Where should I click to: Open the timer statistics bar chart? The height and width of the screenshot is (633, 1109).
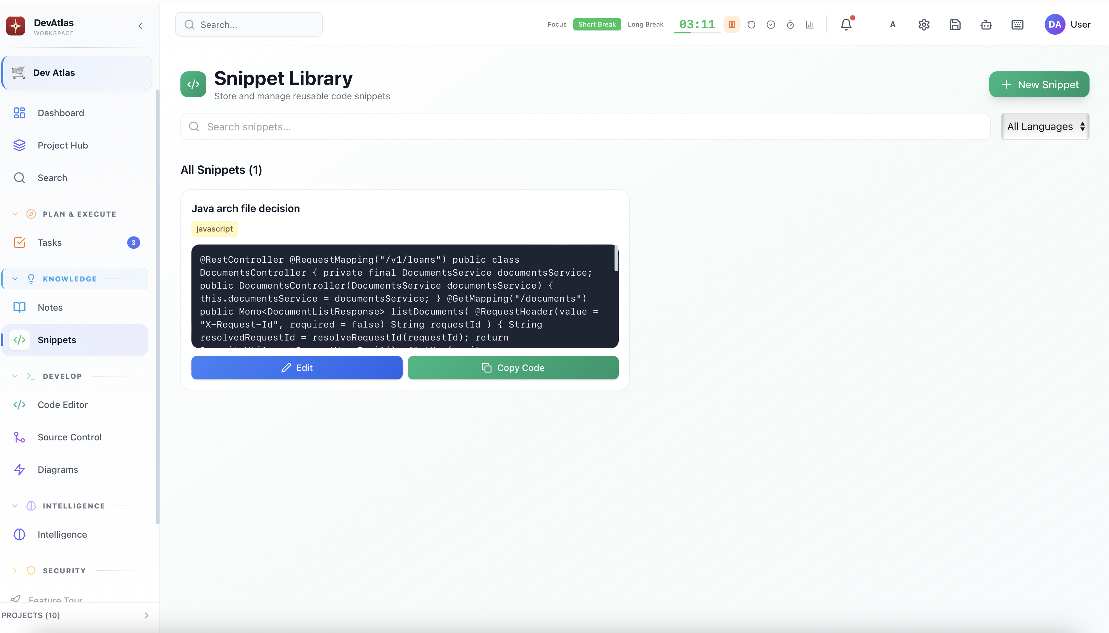809,24
